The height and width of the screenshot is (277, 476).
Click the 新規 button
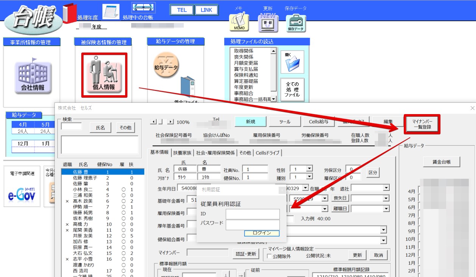pos(250,122)
